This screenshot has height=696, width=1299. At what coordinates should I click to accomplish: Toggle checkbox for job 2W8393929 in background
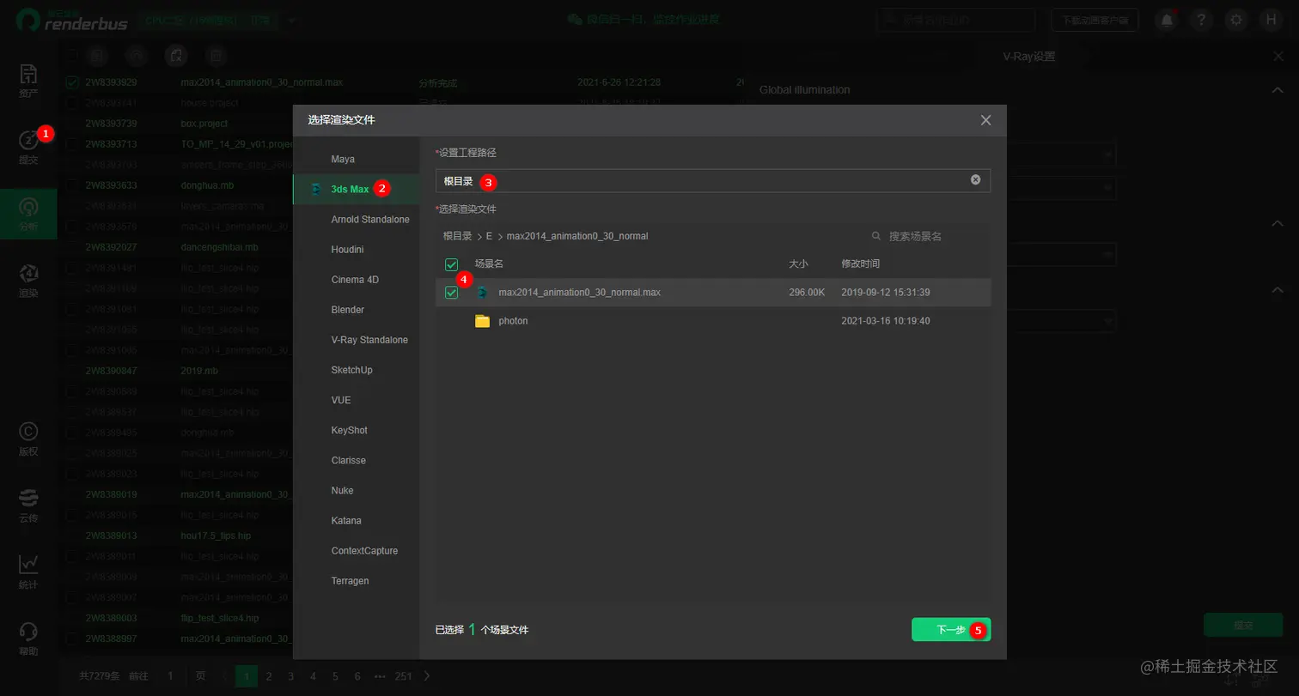coord(72,82)
